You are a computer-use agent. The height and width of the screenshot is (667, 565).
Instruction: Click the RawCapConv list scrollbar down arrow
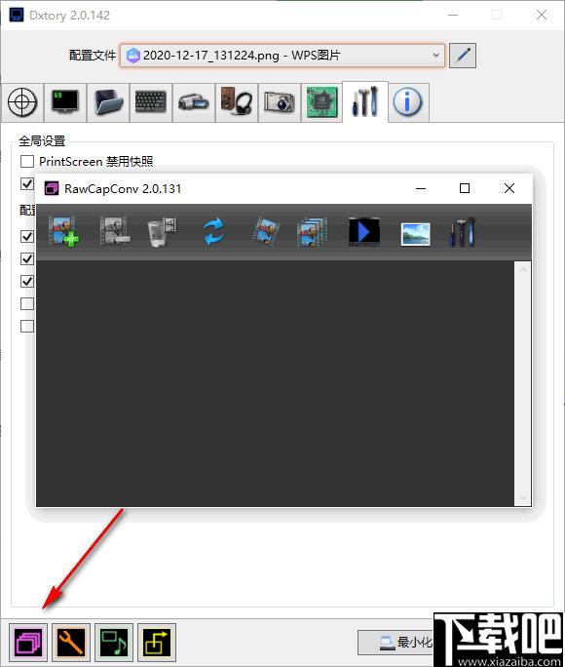click(x=523, y=498)
